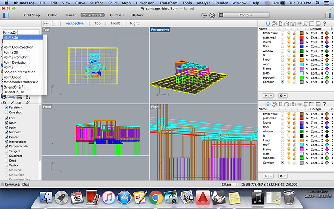Open the Surface menu
This screenshot has height=209, width=334.
97,3
